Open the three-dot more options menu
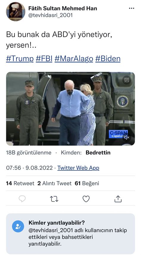Screen dimensions: 141x255 click(x=131, y=8)
